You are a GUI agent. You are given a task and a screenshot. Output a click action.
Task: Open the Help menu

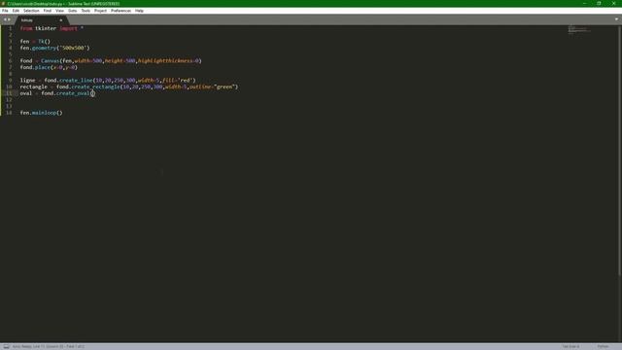click(x=139, y=11)
